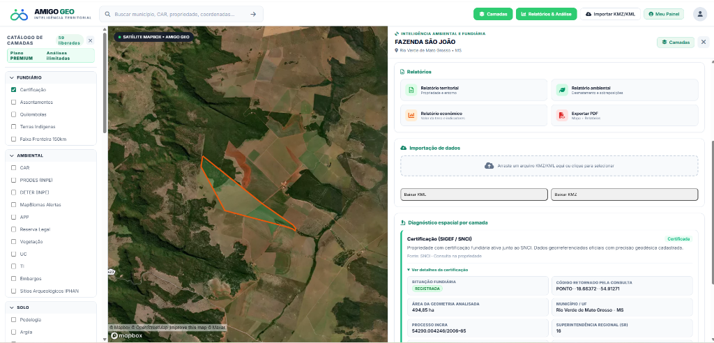Collapse the FUNDIÁRIO layer group

[x=50, y=77]
